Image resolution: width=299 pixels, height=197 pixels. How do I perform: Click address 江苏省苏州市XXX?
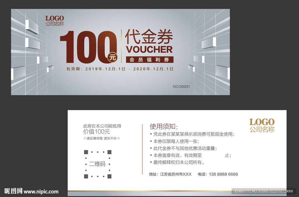(176, 174)
